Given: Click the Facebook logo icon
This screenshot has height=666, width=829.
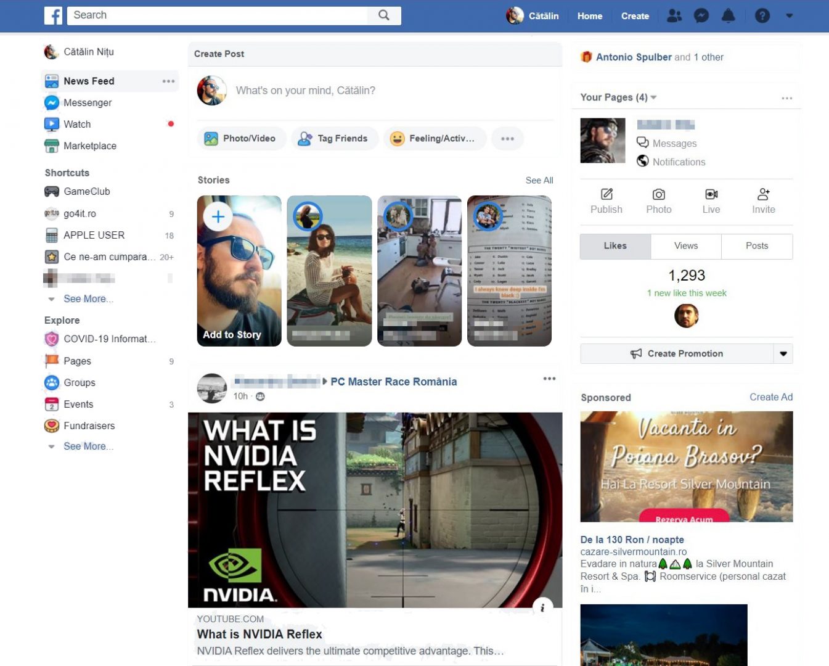Looking at the screenshot, I should pyautogui.click(x=54, y=15).
